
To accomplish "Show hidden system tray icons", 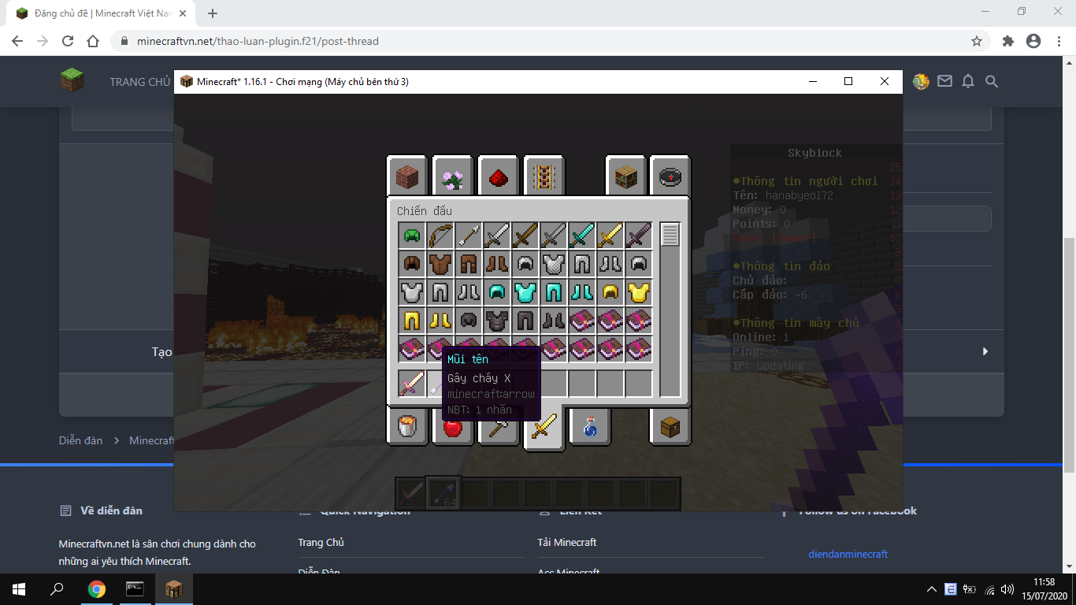I will (932, 589).
